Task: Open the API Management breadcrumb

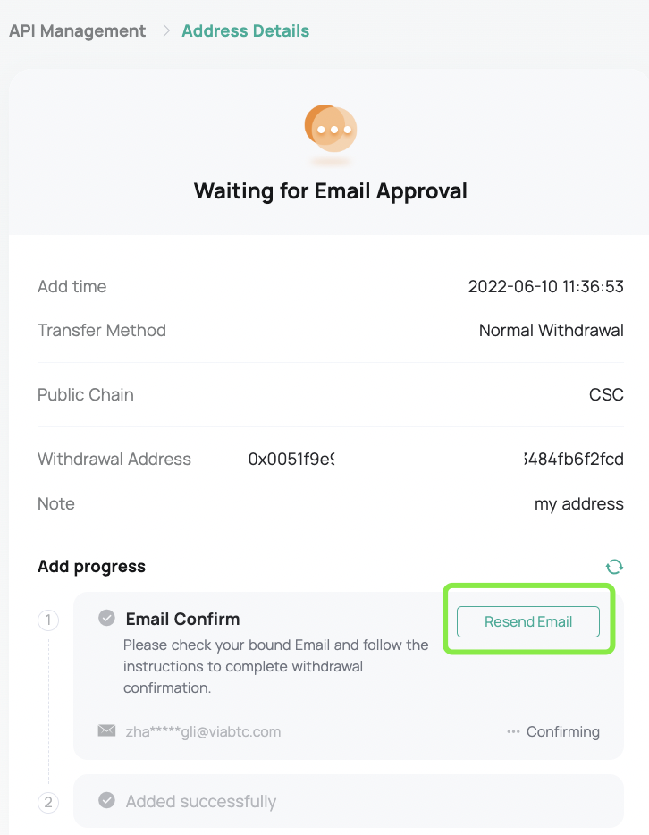Action: tap(78, 31)
